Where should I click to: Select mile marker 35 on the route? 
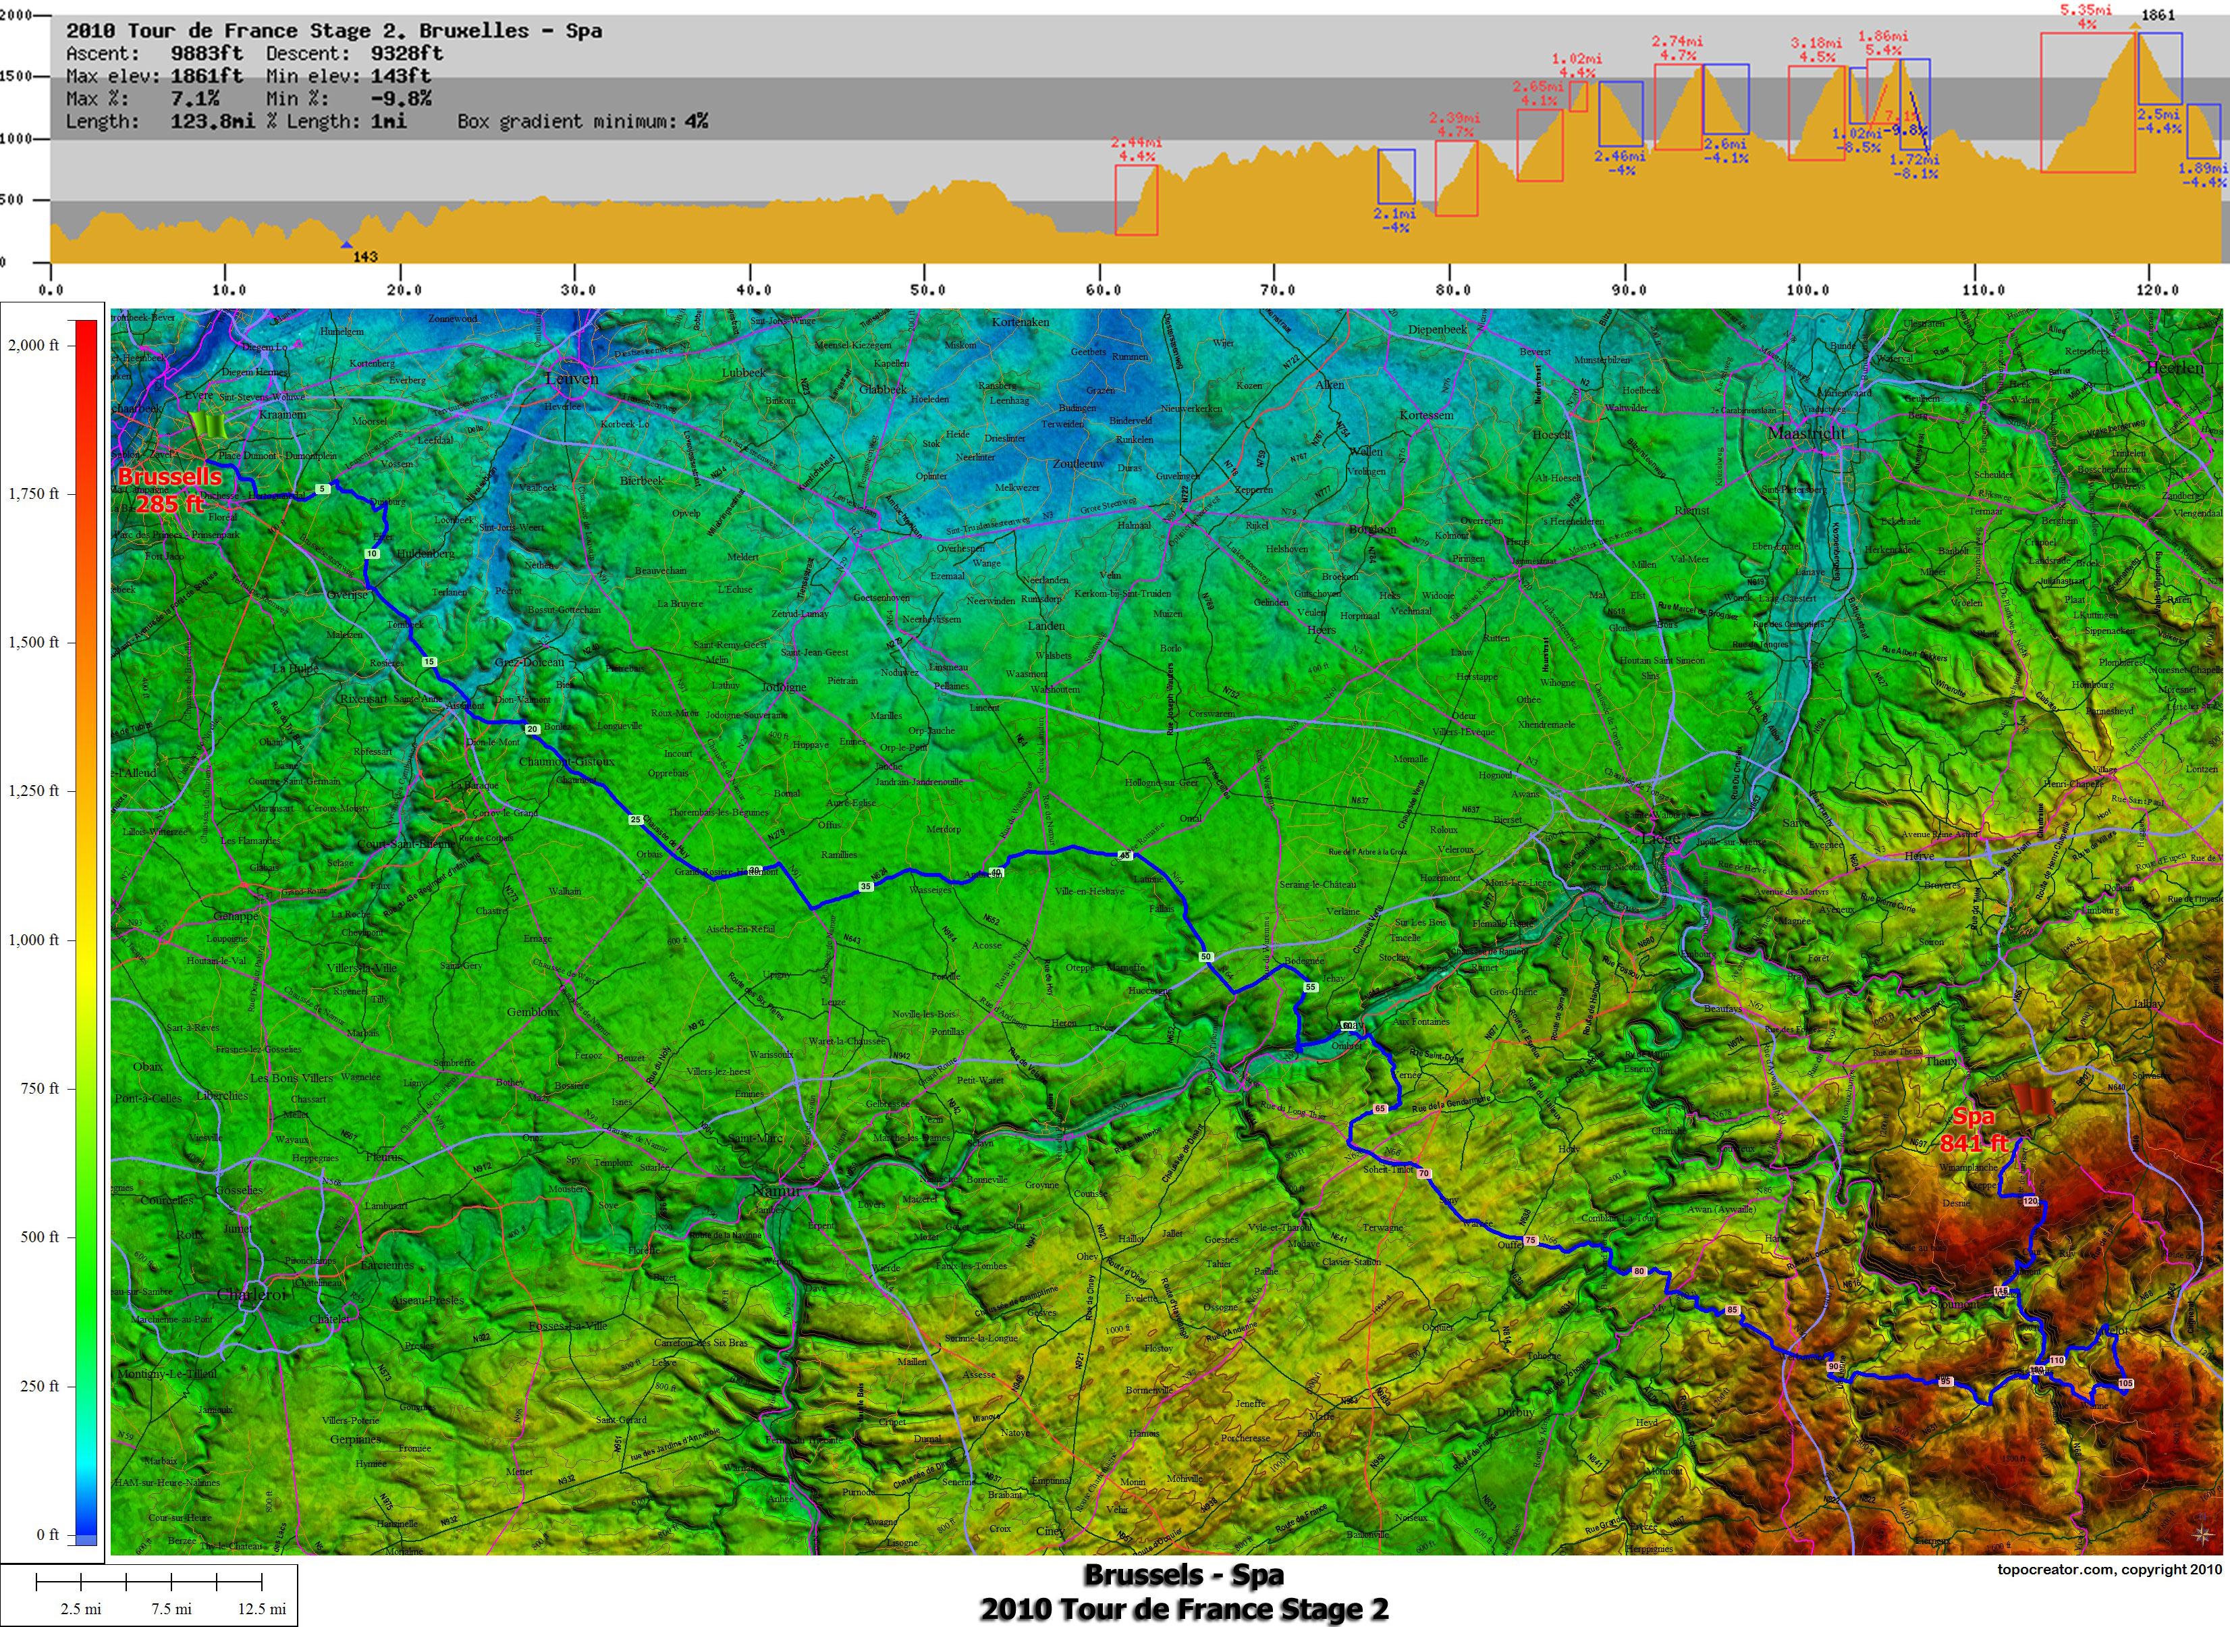[867, 886]
